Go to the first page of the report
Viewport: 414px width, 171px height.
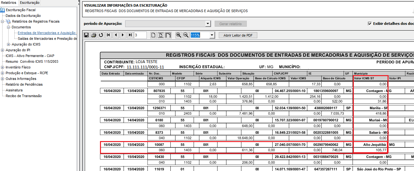tap(108, 35)
